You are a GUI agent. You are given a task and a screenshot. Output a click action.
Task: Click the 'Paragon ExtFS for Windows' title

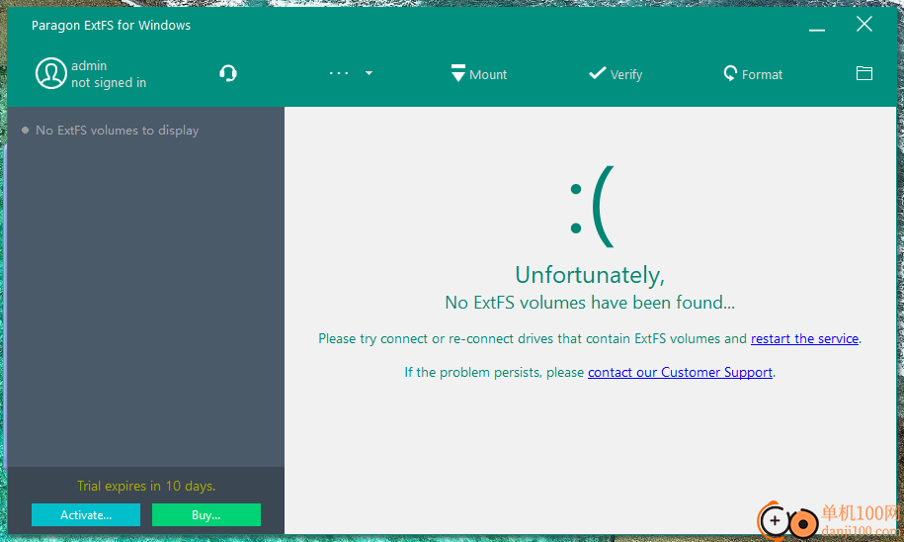pos(112,26)
